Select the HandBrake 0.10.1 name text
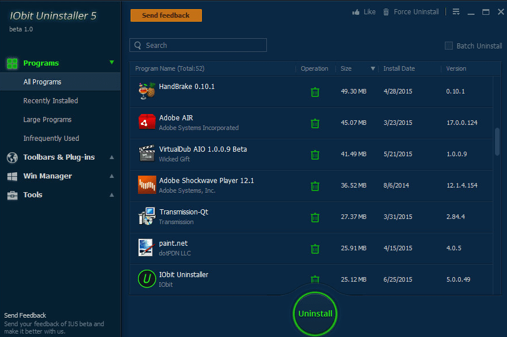Screen dimensions: 507x337 pos(186,87)
